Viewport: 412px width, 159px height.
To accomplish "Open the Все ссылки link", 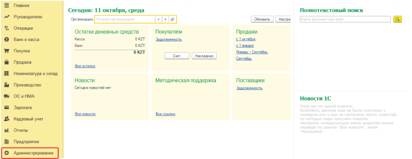I will point(165,114).
